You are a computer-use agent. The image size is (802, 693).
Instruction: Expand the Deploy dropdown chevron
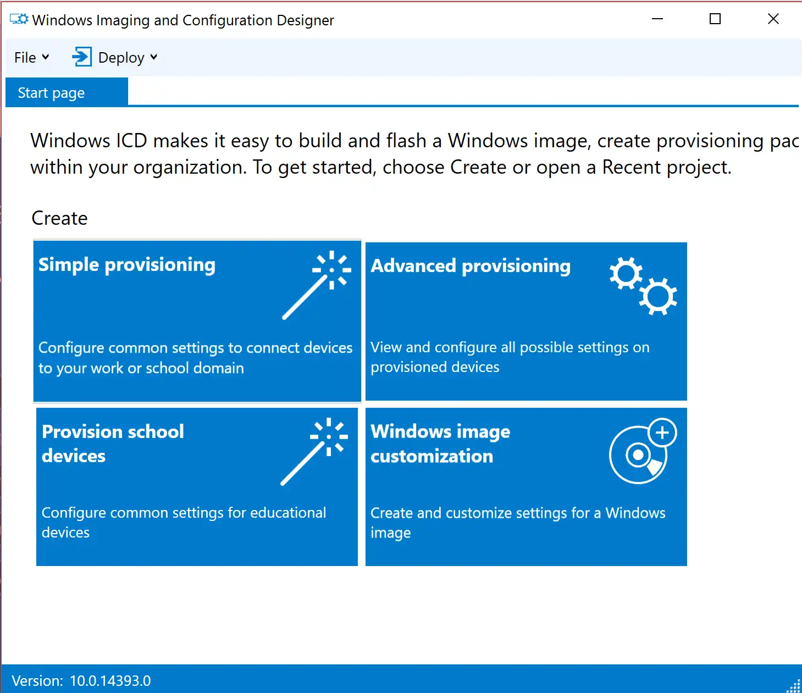click(154, 57)
